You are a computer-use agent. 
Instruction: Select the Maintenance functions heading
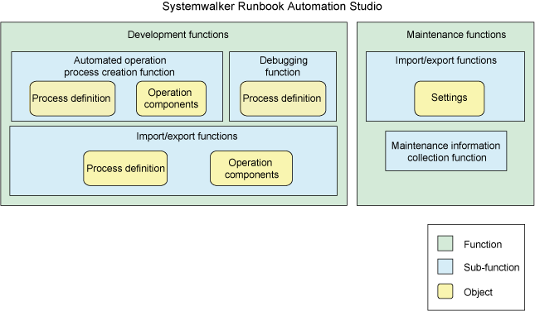456,35
